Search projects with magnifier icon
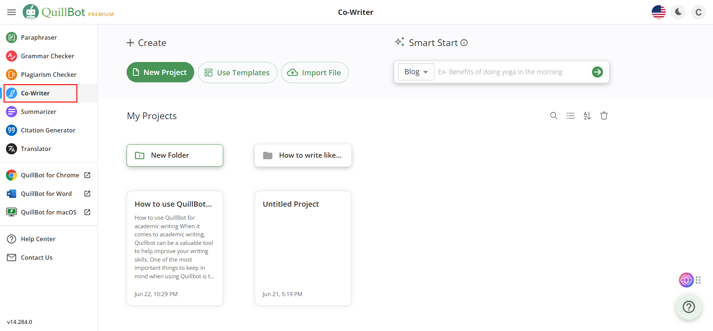The image size is (713, 331). tap(554, 116)
